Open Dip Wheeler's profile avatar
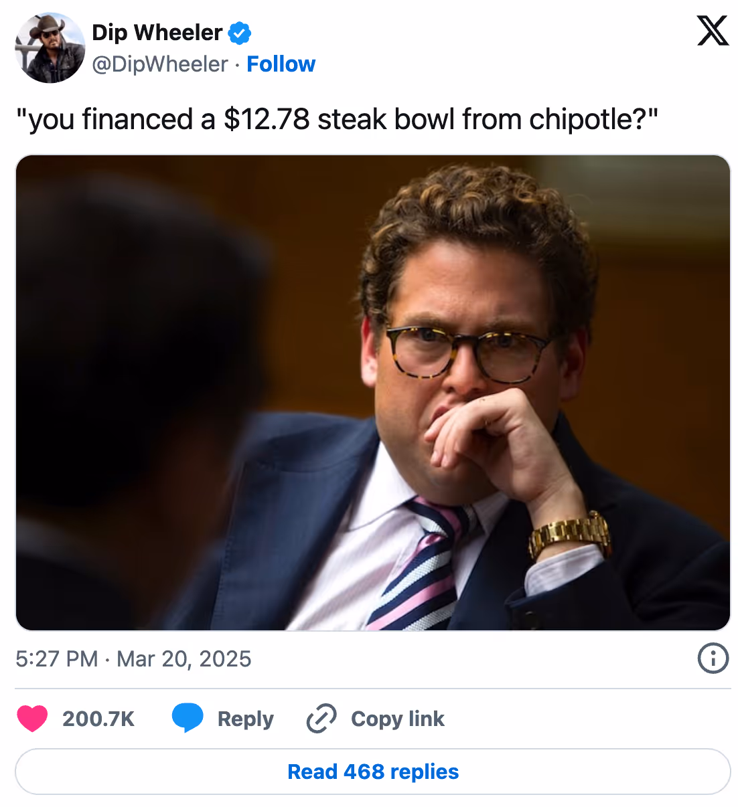The height and width of the screenshot is (807, 738). tap(50, 48)
